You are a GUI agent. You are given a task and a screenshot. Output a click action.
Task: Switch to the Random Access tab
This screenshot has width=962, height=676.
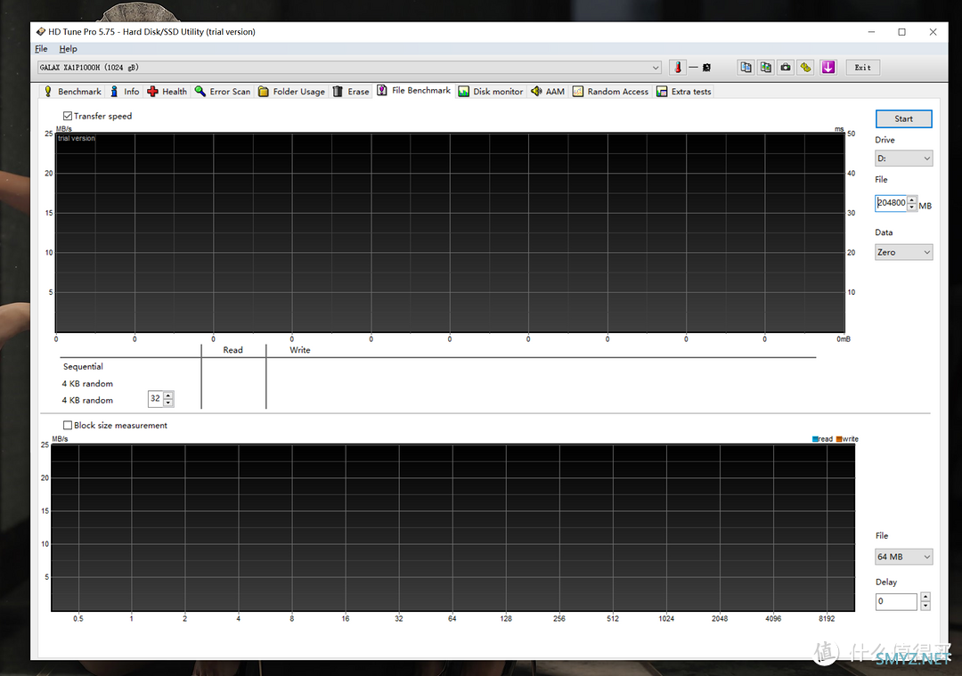(610, 92)
